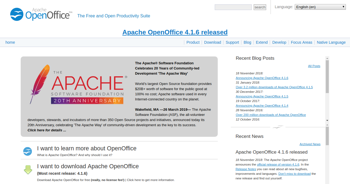Click the green download arrow icon
Image resolution: width=350 pixels, height=184 pixels.
pyautogui.click(x=28, y=169)
